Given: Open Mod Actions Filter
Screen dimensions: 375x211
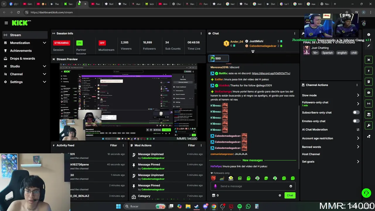Looking at the screenshot, I should [x=191, y=145].
